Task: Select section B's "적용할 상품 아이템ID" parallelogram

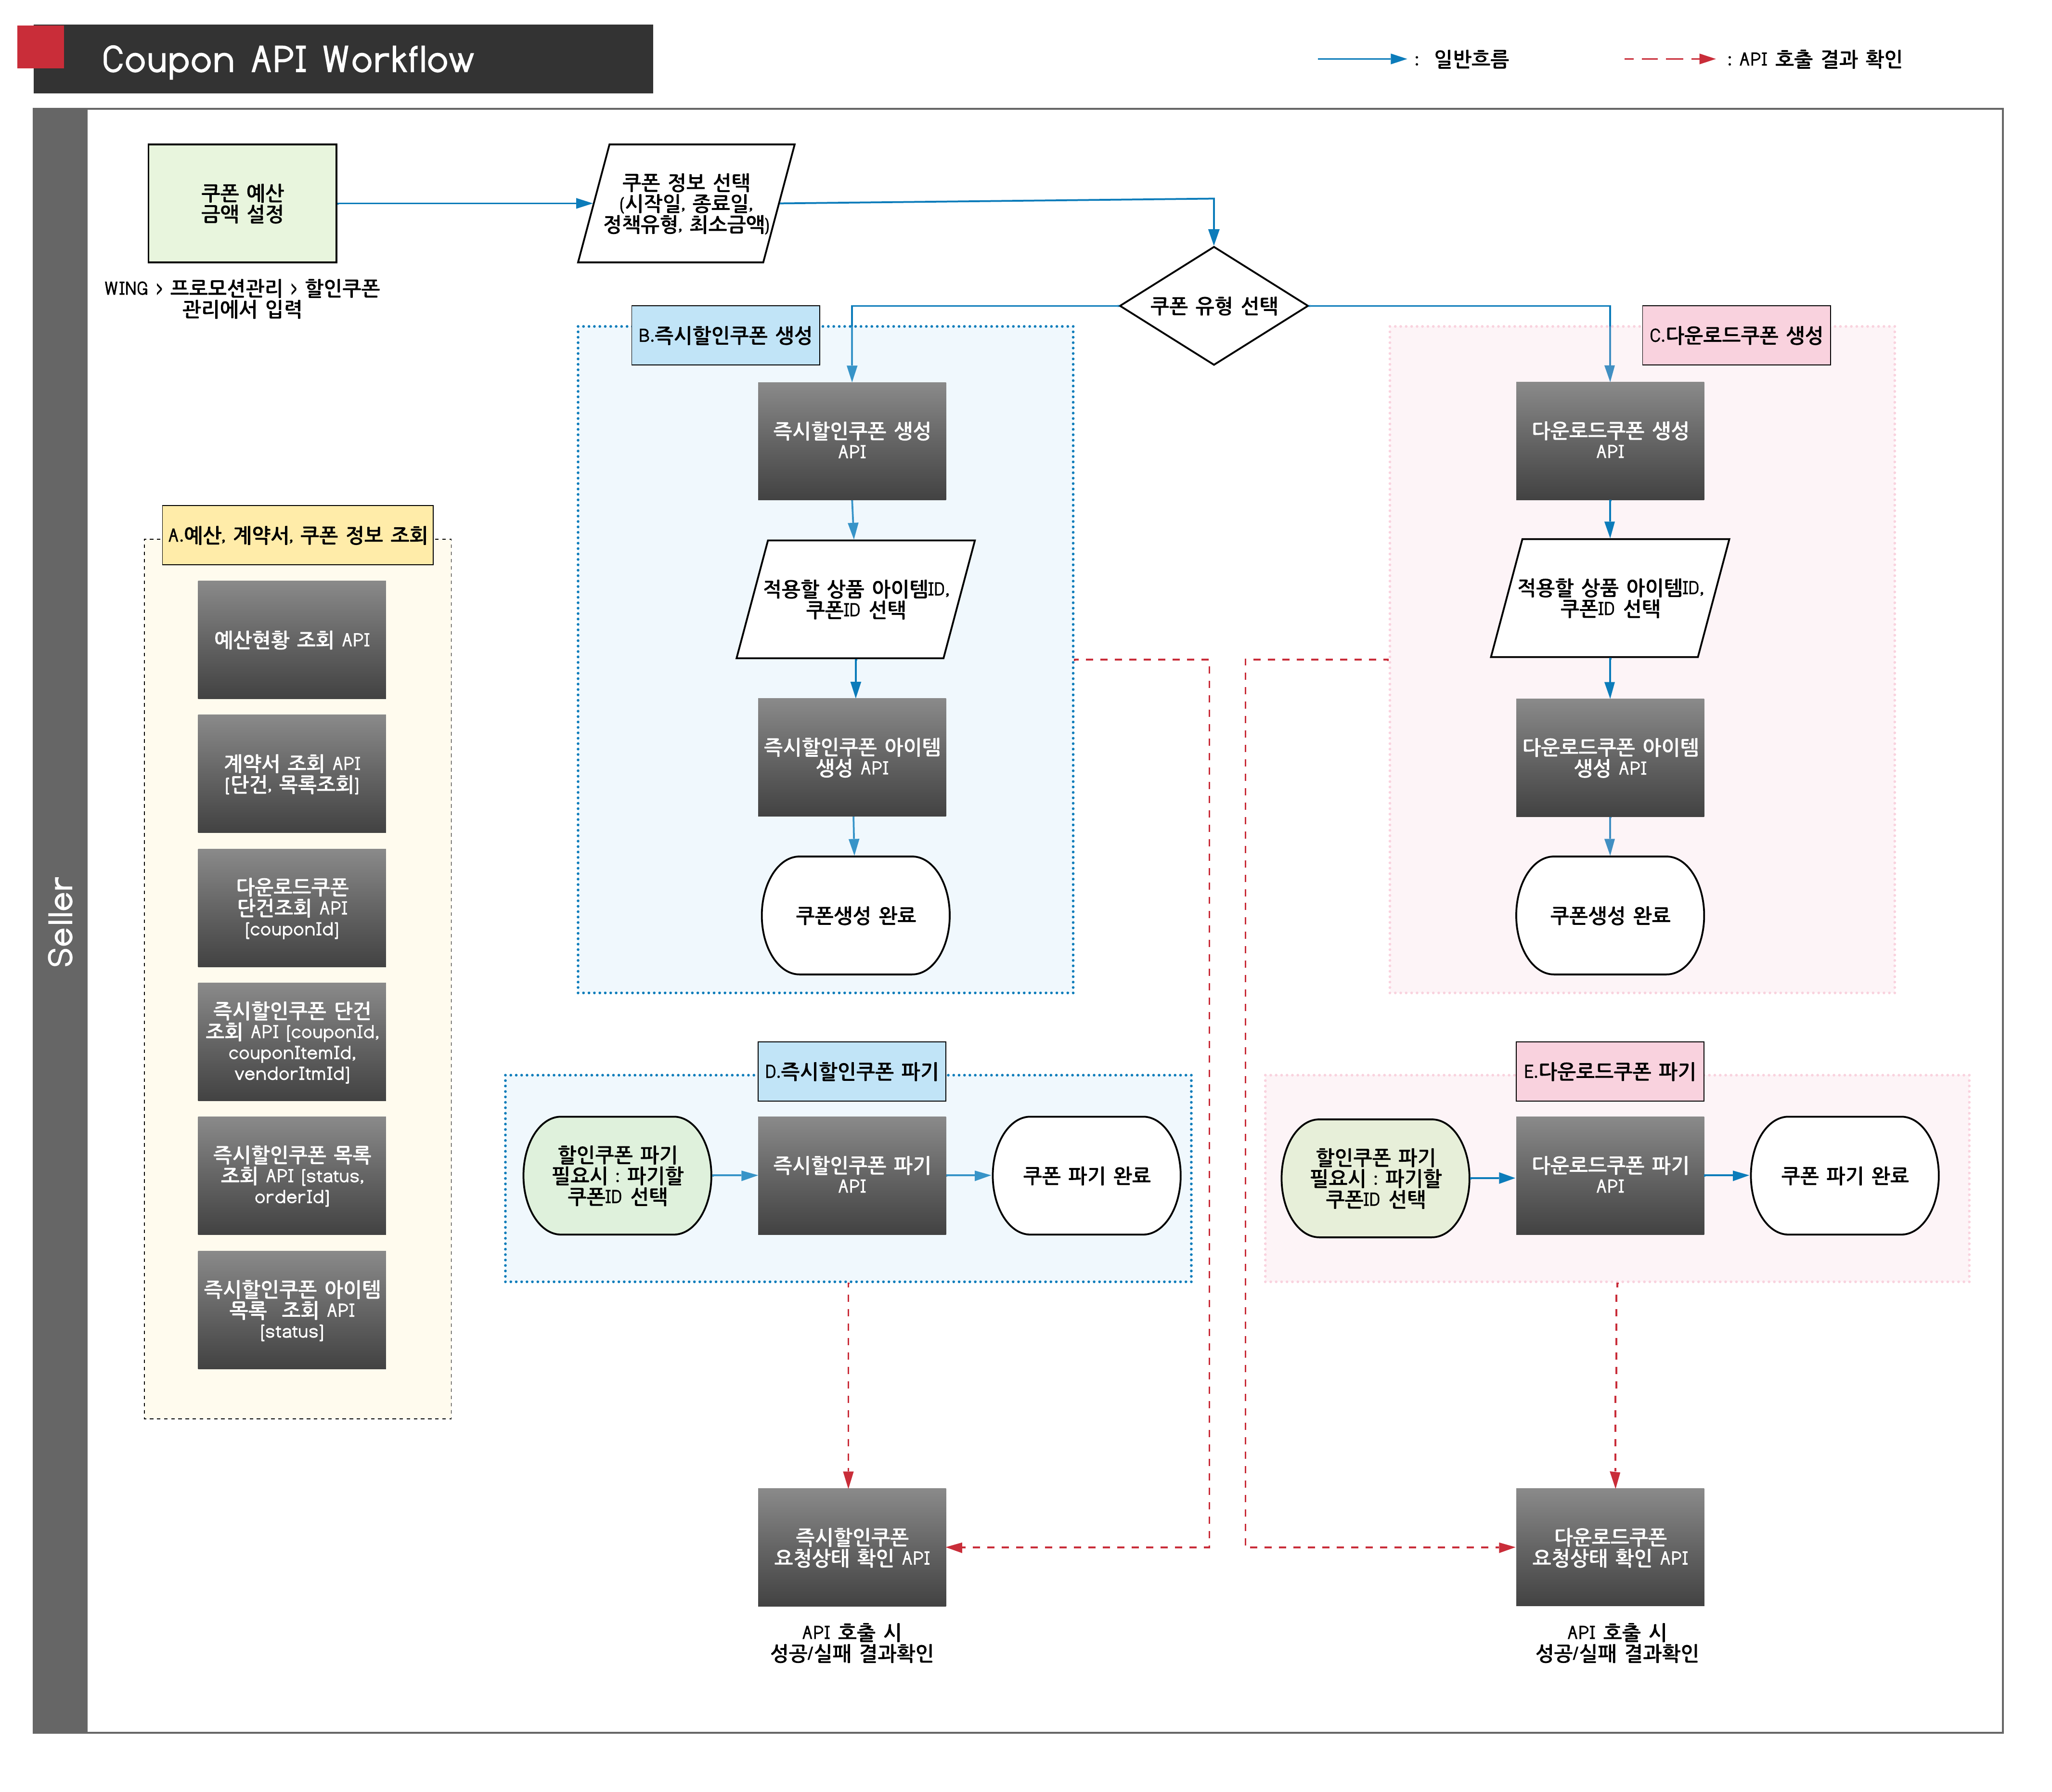Action: click(855, 599)
